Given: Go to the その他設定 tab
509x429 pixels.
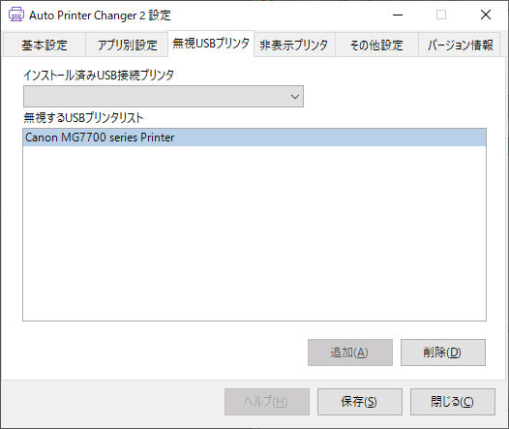Looking at the screenshot, I should click(x=376, y=45).
